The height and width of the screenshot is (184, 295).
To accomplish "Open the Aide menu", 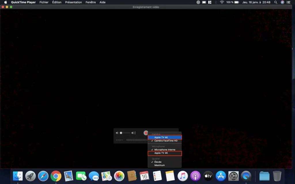I will (x=102, y=2).
